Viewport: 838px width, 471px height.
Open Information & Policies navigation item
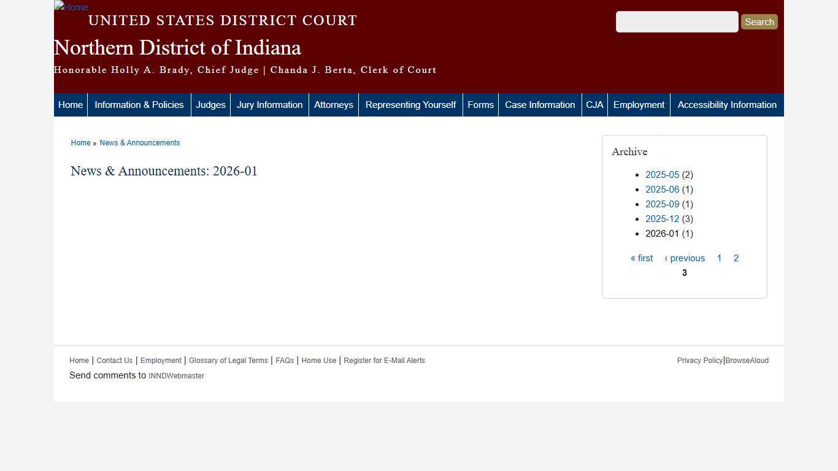pos(139,104)
